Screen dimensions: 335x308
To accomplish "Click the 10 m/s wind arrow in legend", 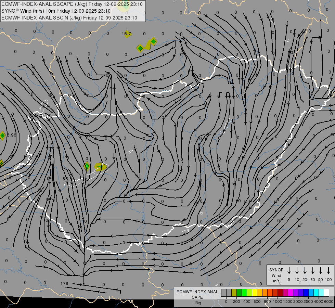I will [297, 271].
